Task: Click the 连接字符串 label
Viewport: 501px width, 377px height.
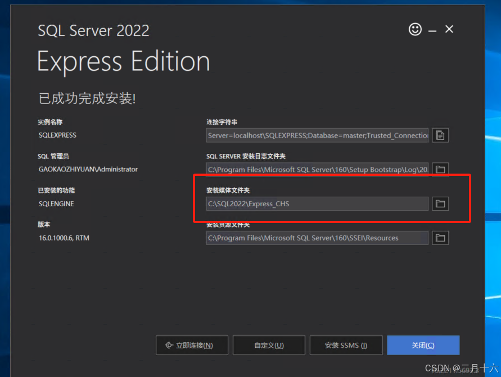Action: pos(222,122)
